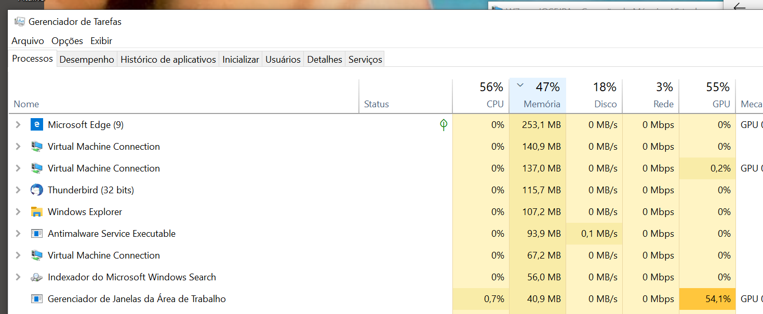Sort by the CPU column header
763x314 pixels.
(x=481, y=96)
